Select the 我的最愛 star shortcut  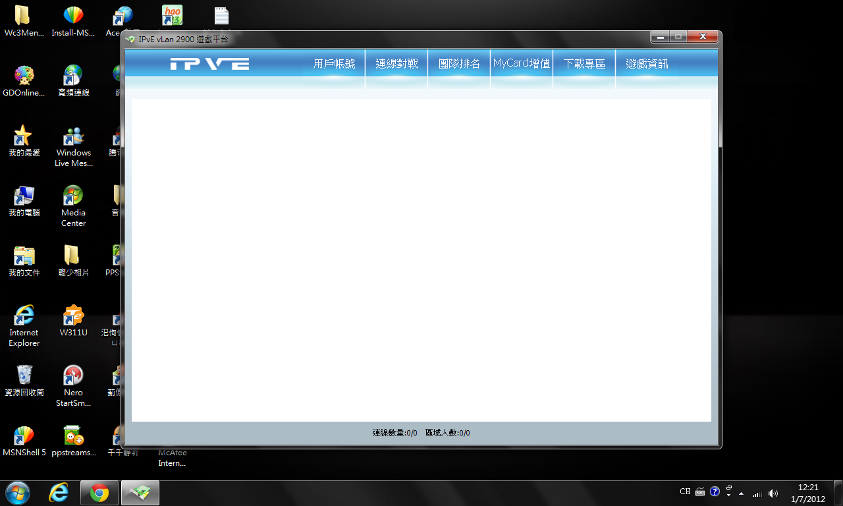point(24,141)
